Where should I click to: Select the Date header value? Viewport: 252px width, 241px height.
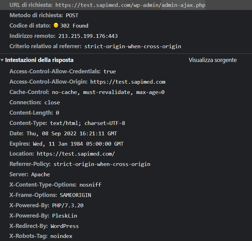pyautogui.click(x=72, y=134)
